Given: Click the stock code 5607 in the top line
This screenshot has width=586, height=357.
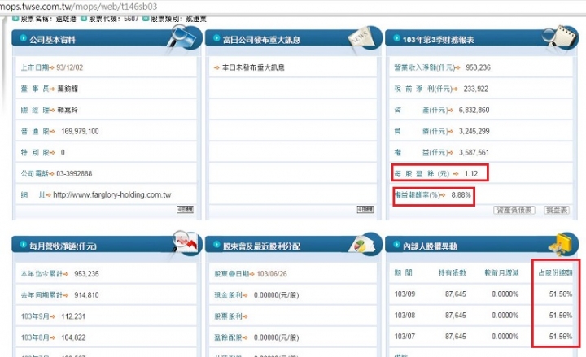Looking at the screenshot, I should pyautogui.click(x=131, y=19).
